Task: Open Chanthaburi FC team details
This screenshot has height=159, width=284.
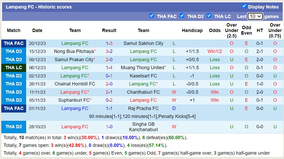Action: [x=144, y=92]
